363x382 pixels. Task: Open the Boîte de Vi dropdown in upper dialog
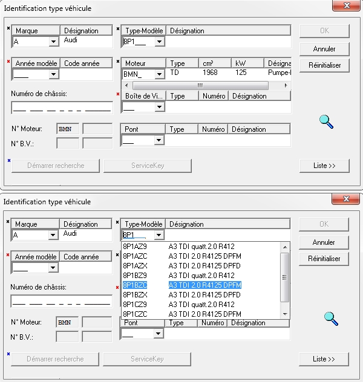[159, 107]
